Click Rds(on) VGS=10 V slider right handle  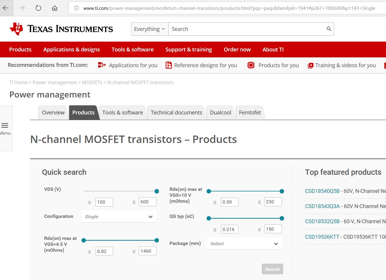coord(282,191)
